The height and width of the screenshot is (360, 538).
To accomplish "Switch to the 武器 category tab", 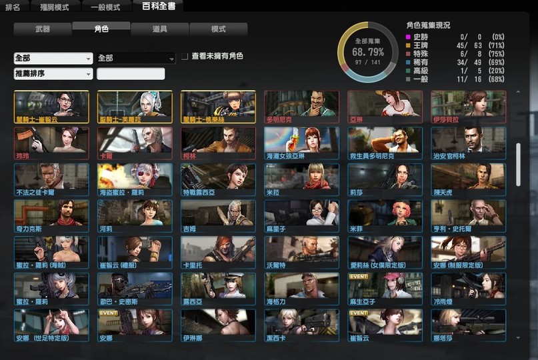I will point(43,29).
